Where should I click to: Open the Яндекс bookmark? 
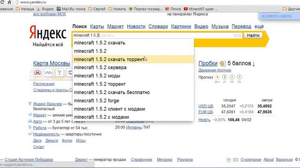point(45,9)
